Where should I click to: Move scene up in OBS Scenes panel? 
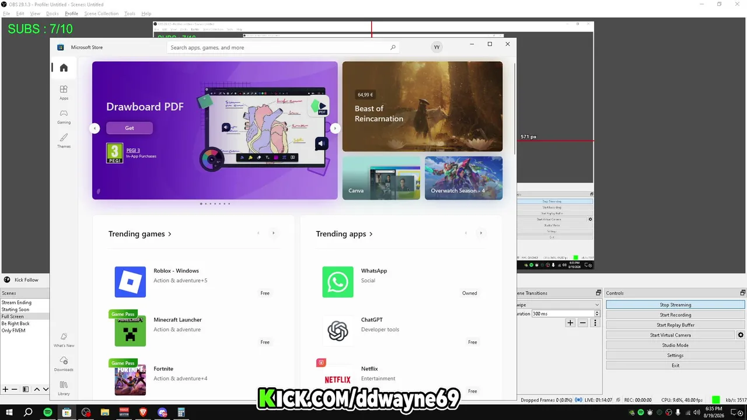[37, 389]
